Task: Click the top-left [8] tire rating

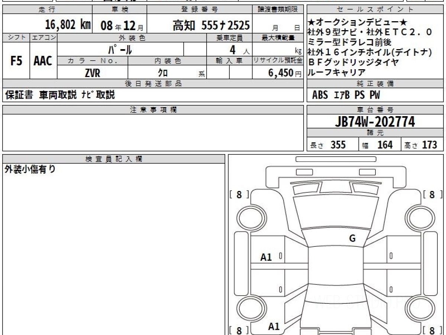Action: 239,194
